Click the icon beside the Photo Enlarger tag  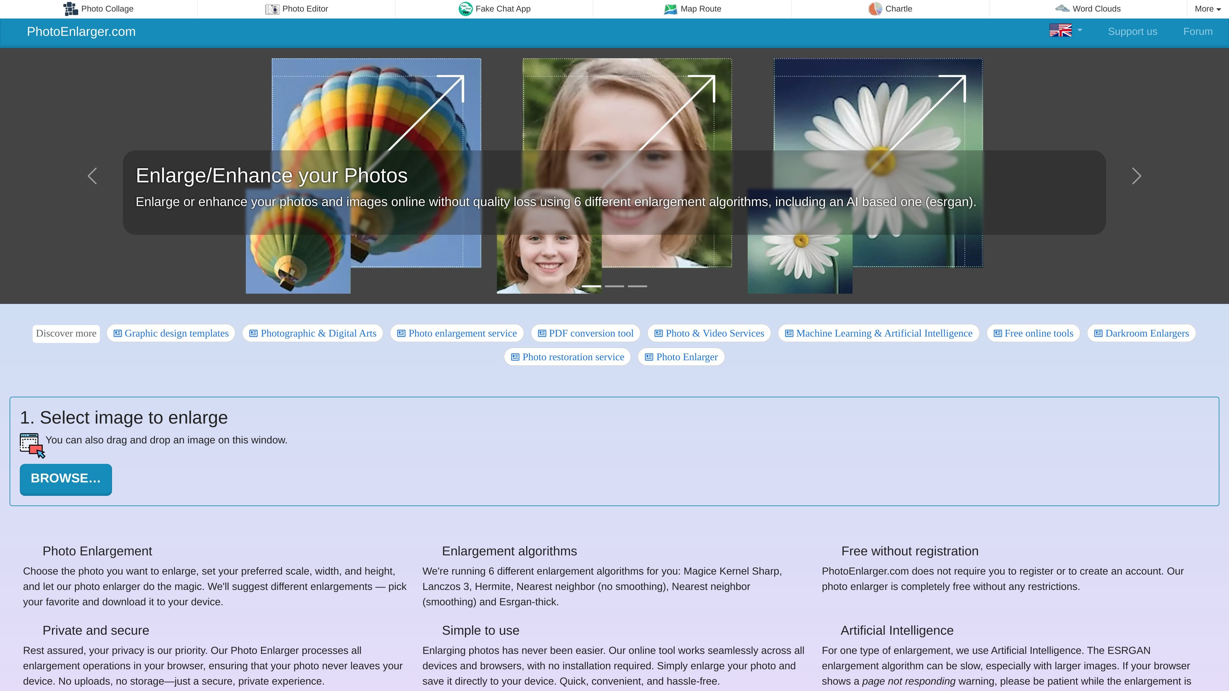tap(649, 357)
